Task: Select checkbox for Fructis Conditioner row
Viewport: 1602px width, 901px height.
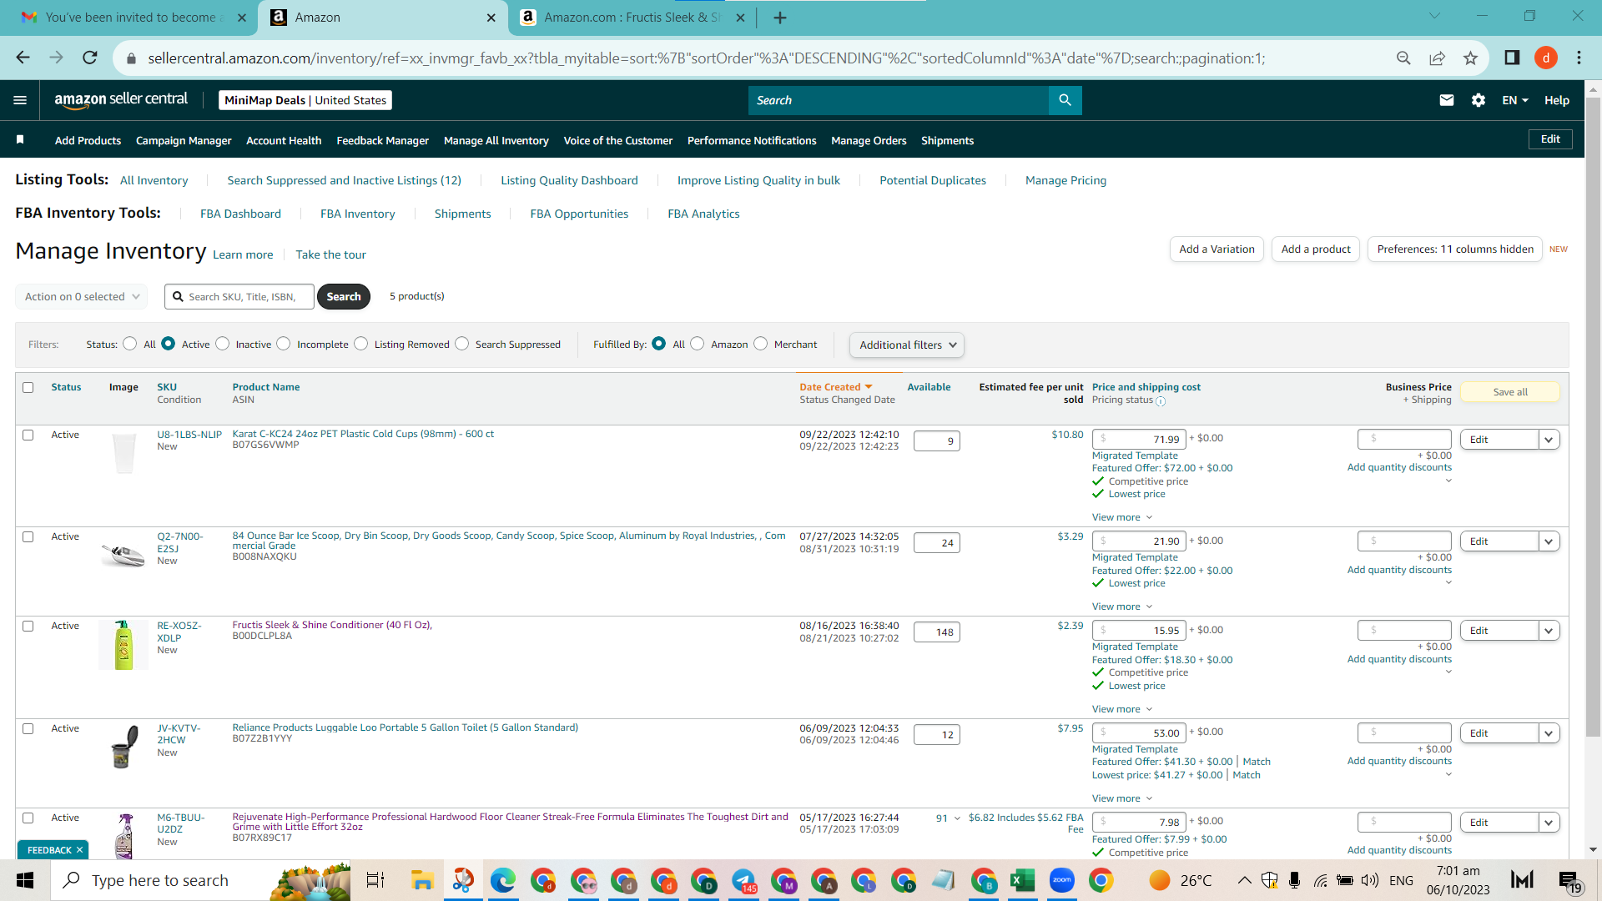Action: [28, 626]
